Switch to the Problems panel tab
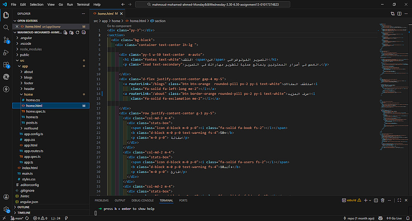The height and width of the screenshot is (221, 412). click(x=101, y=200)
